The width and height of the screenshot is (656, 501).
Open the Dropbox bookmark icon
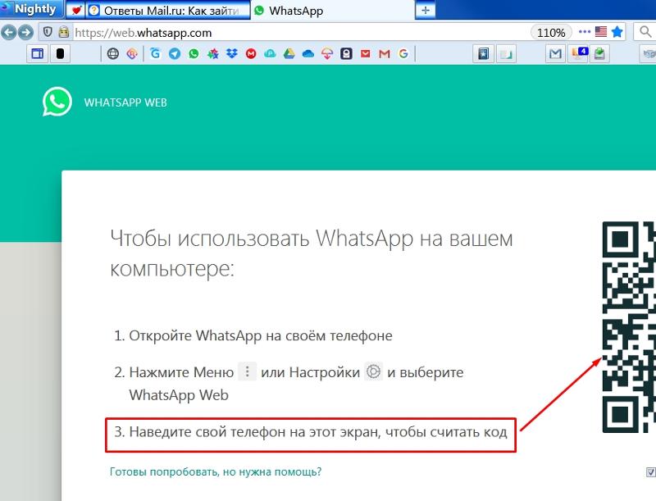(x=232, y=53)
